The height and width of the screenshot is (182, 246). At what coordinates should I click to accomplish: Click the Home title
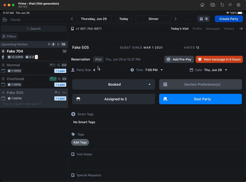click(x=15, y=20)
